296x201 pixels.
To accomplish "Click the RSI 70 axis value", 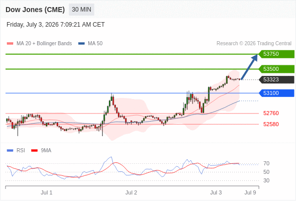I will coord(266,163).
